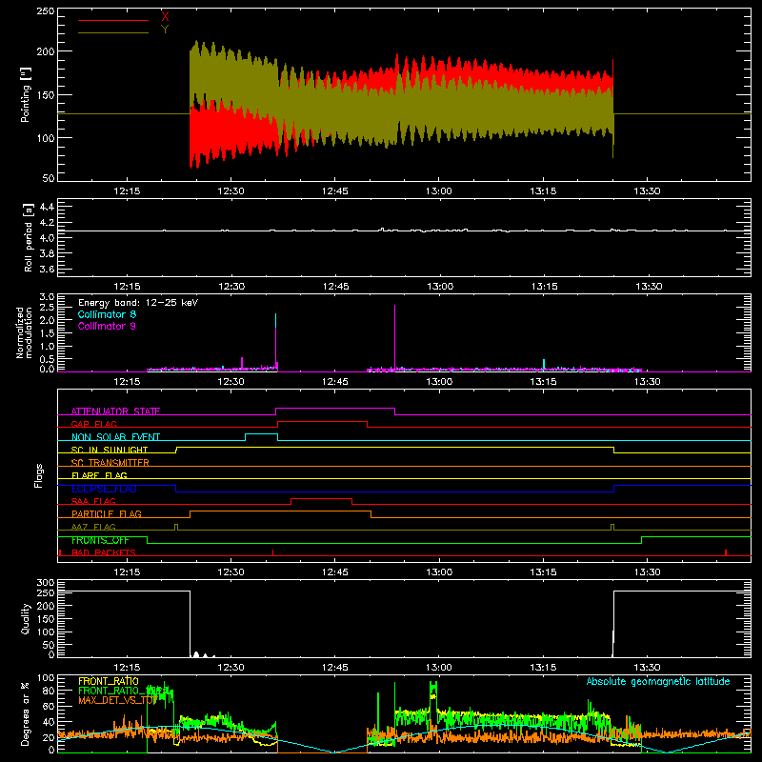Screen dimensions: 762x762
Task: Click the green FRONTS_OFF label
Action: (x=100, y=540)
